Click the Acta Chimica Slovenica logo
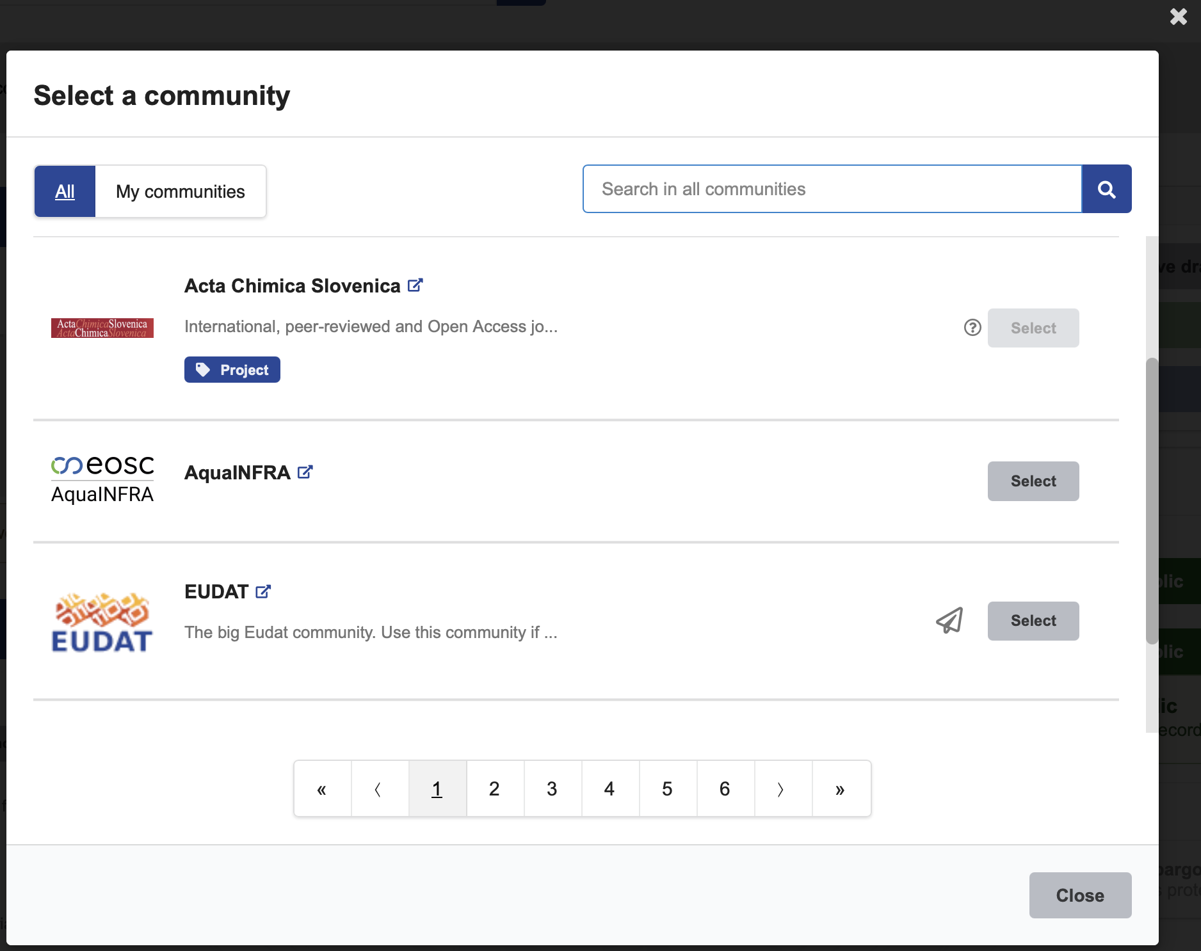Image resolution: width=1201 pixels, height=951 pixels. 102,328
